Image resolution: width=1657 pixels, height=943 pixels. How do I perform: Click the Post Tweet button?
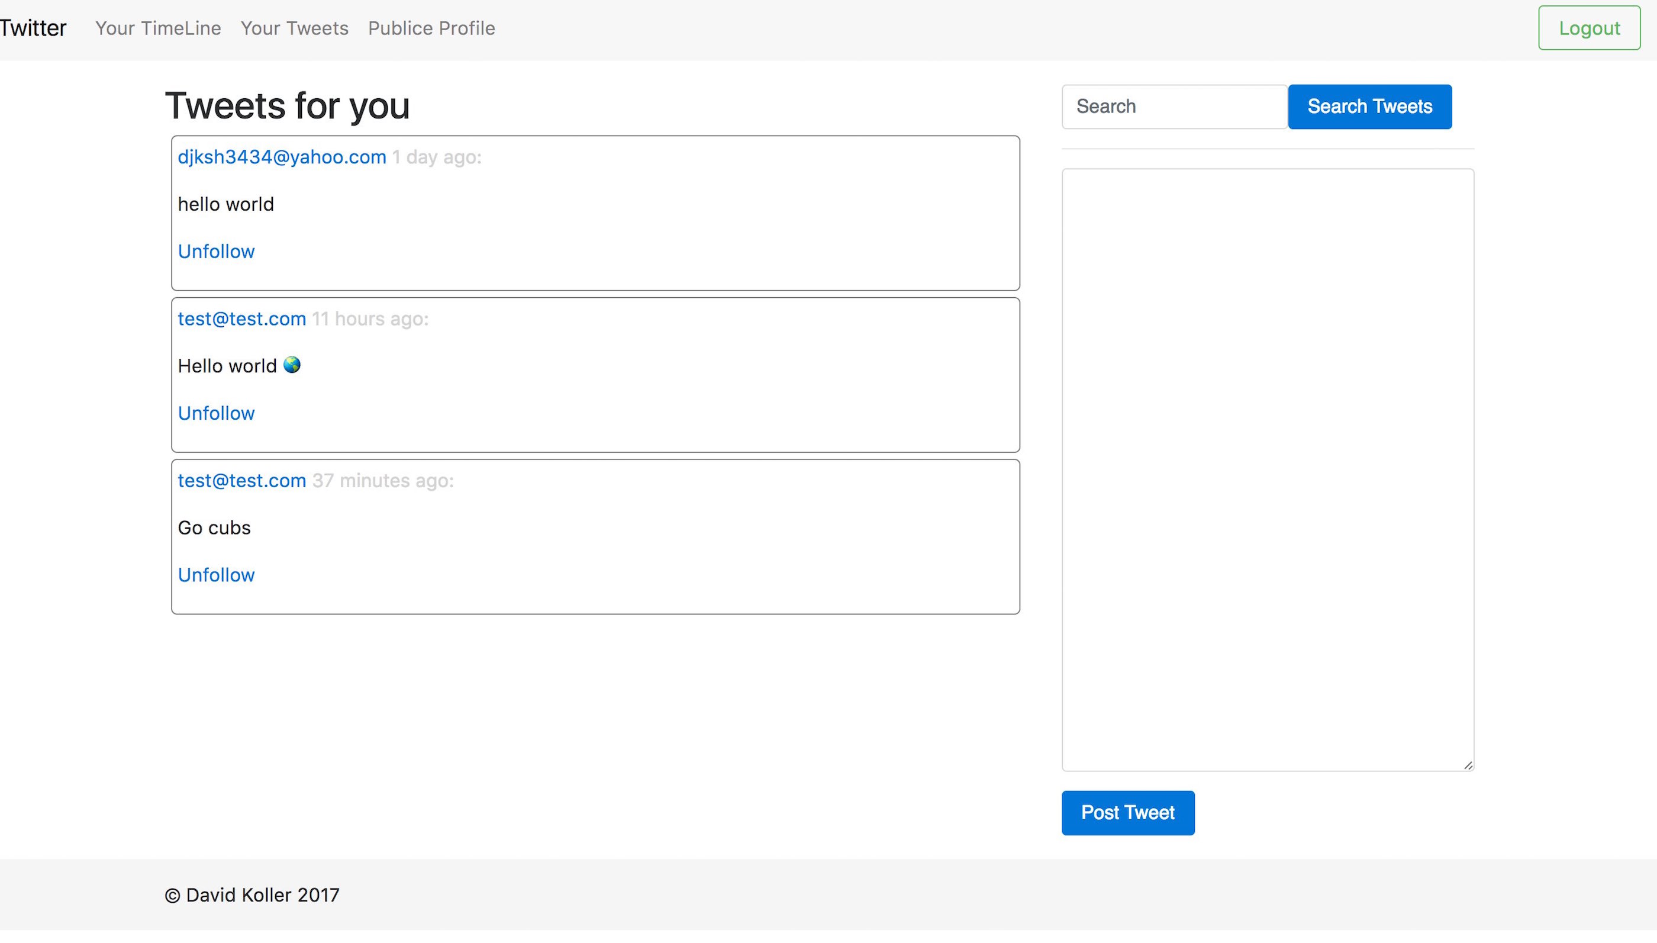[x=1127, y=813]
